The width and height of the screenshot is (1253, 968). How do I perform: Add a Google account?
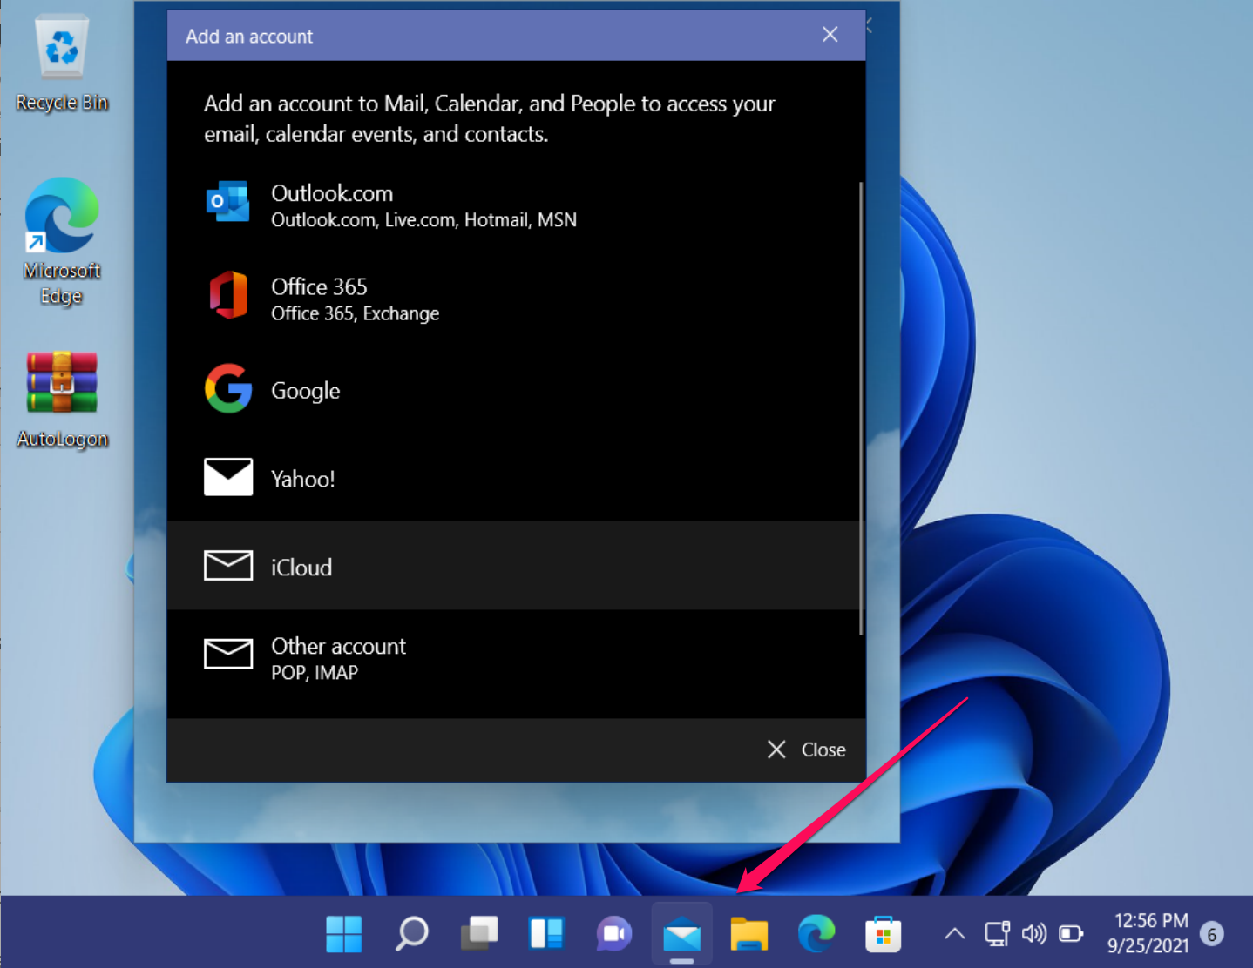click(x=305, y=390)
